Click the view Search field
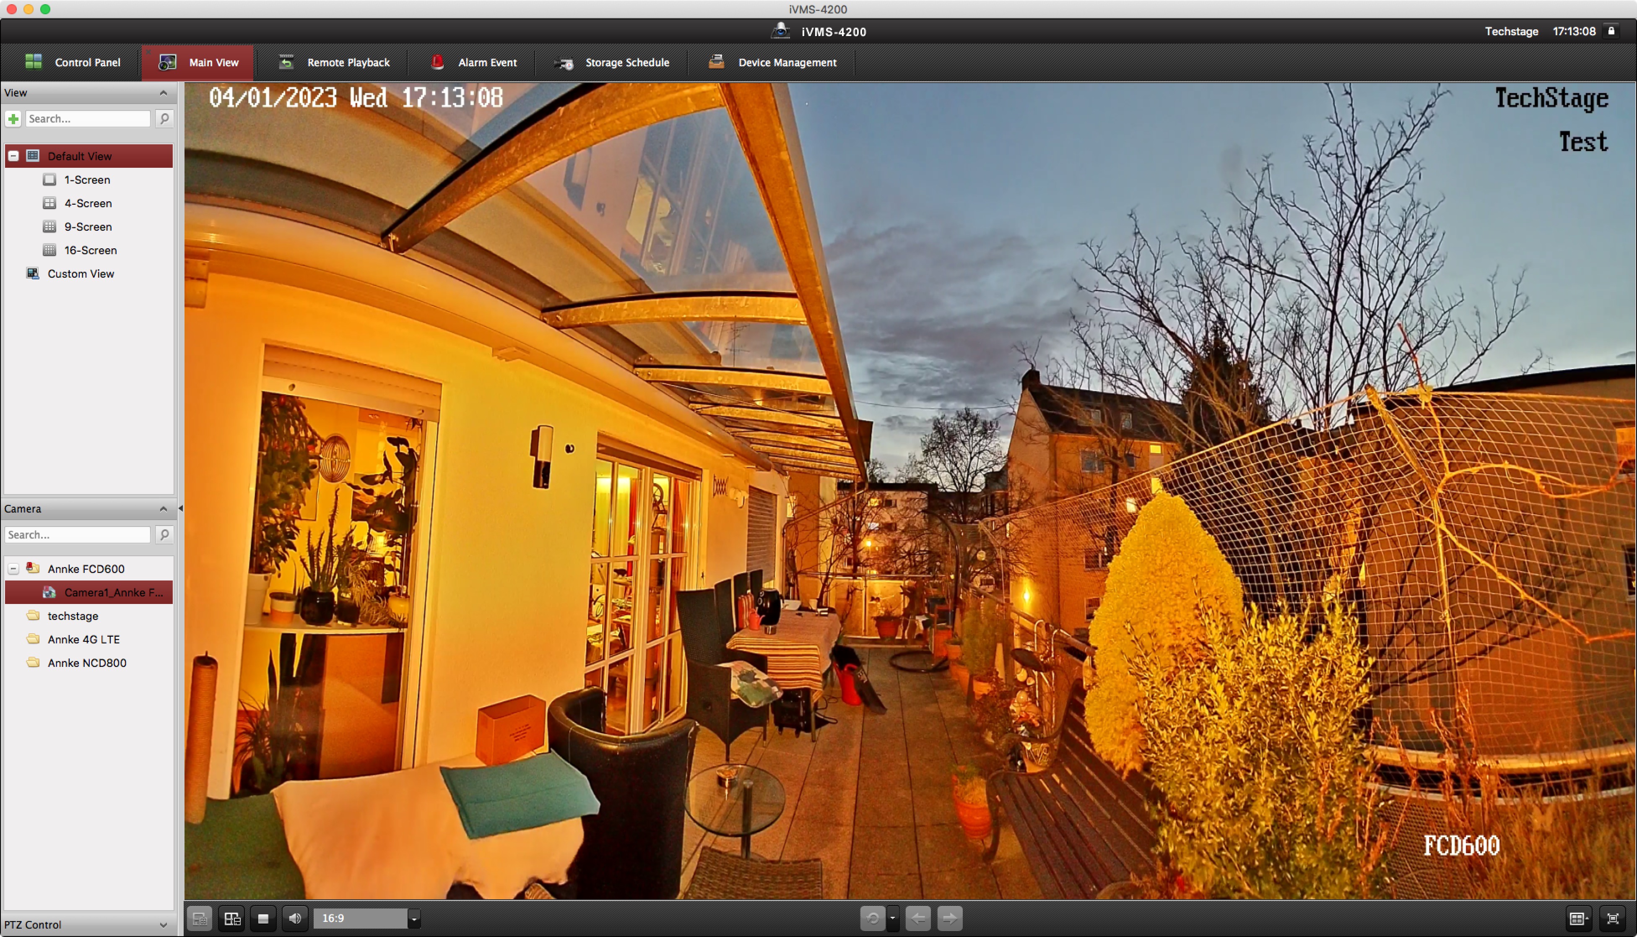 (88, 118)
